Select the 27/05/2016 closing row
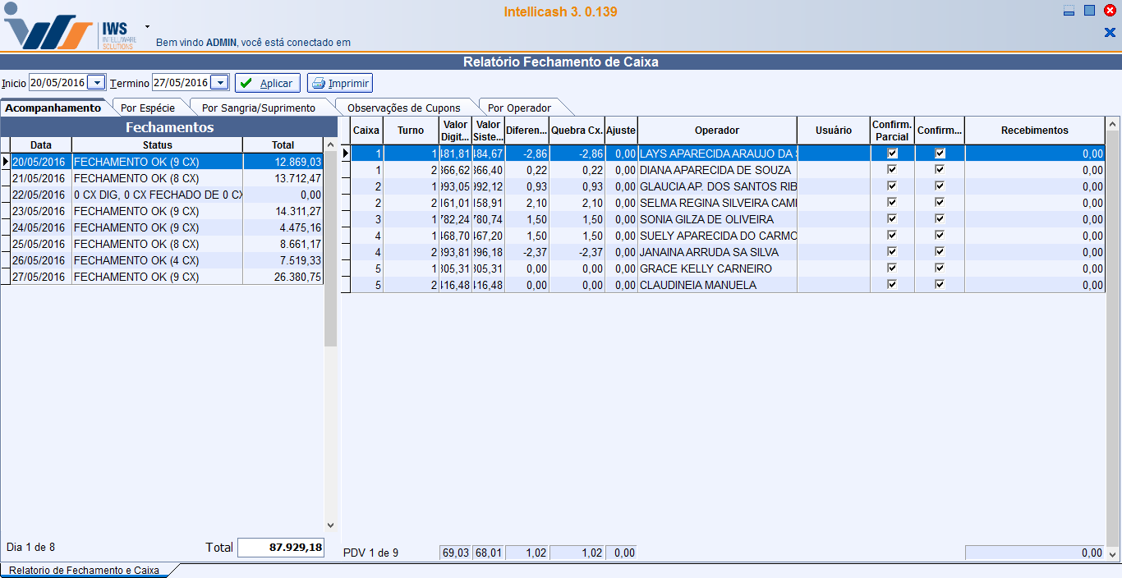1122x578 pixels. pos(167,277)
